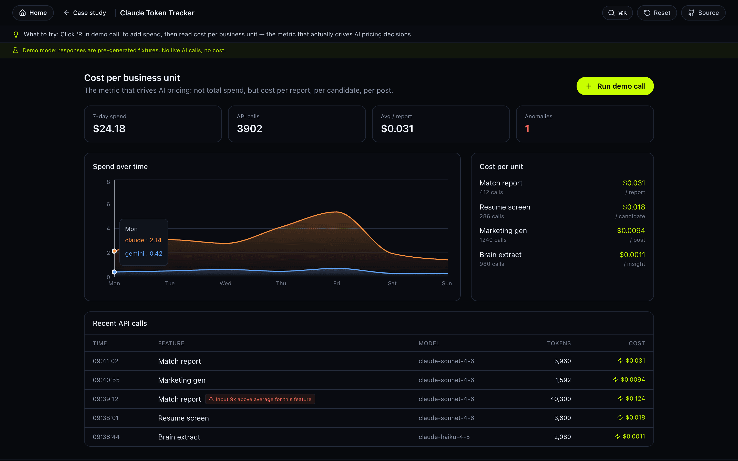The width and height of the screenshot is (738, 461).
Task: Click Resume screen in Cost per unit
Action: (x=505, y=207)
